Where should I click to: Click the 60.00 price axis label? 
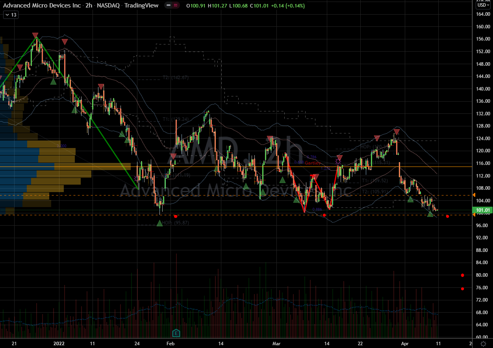[482, 337]
